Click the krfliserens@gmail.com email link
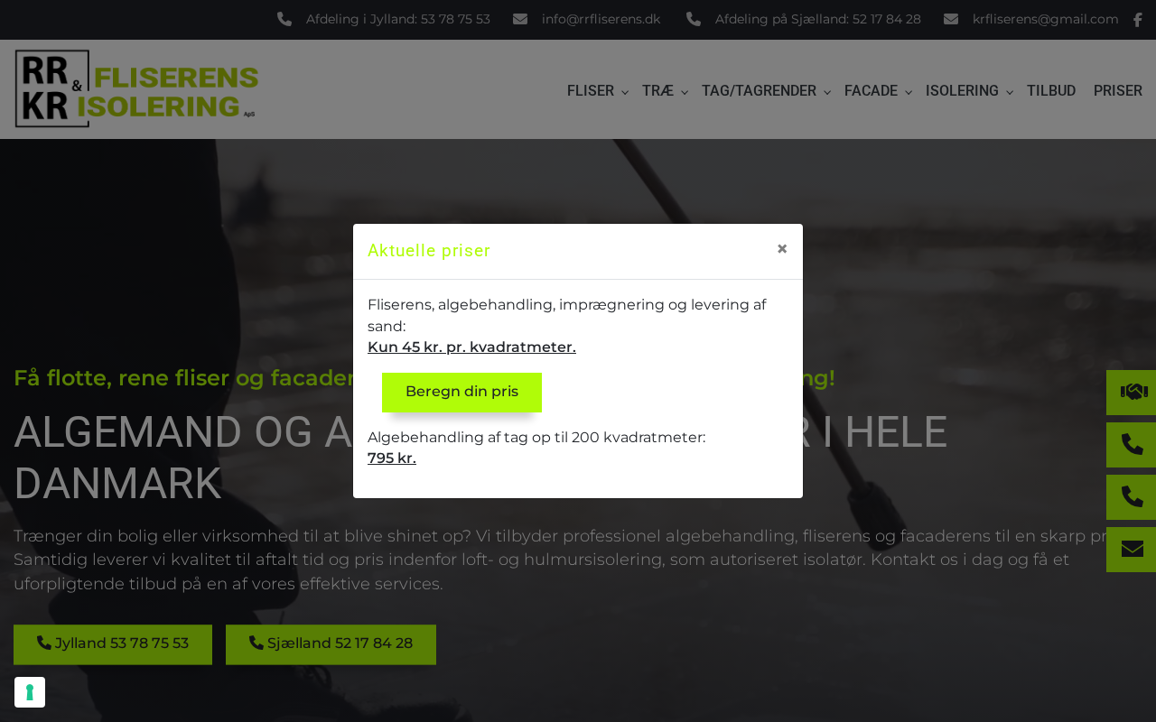Image resolution: width=1156 pixels, height=722 pixels. point(1045,19)
